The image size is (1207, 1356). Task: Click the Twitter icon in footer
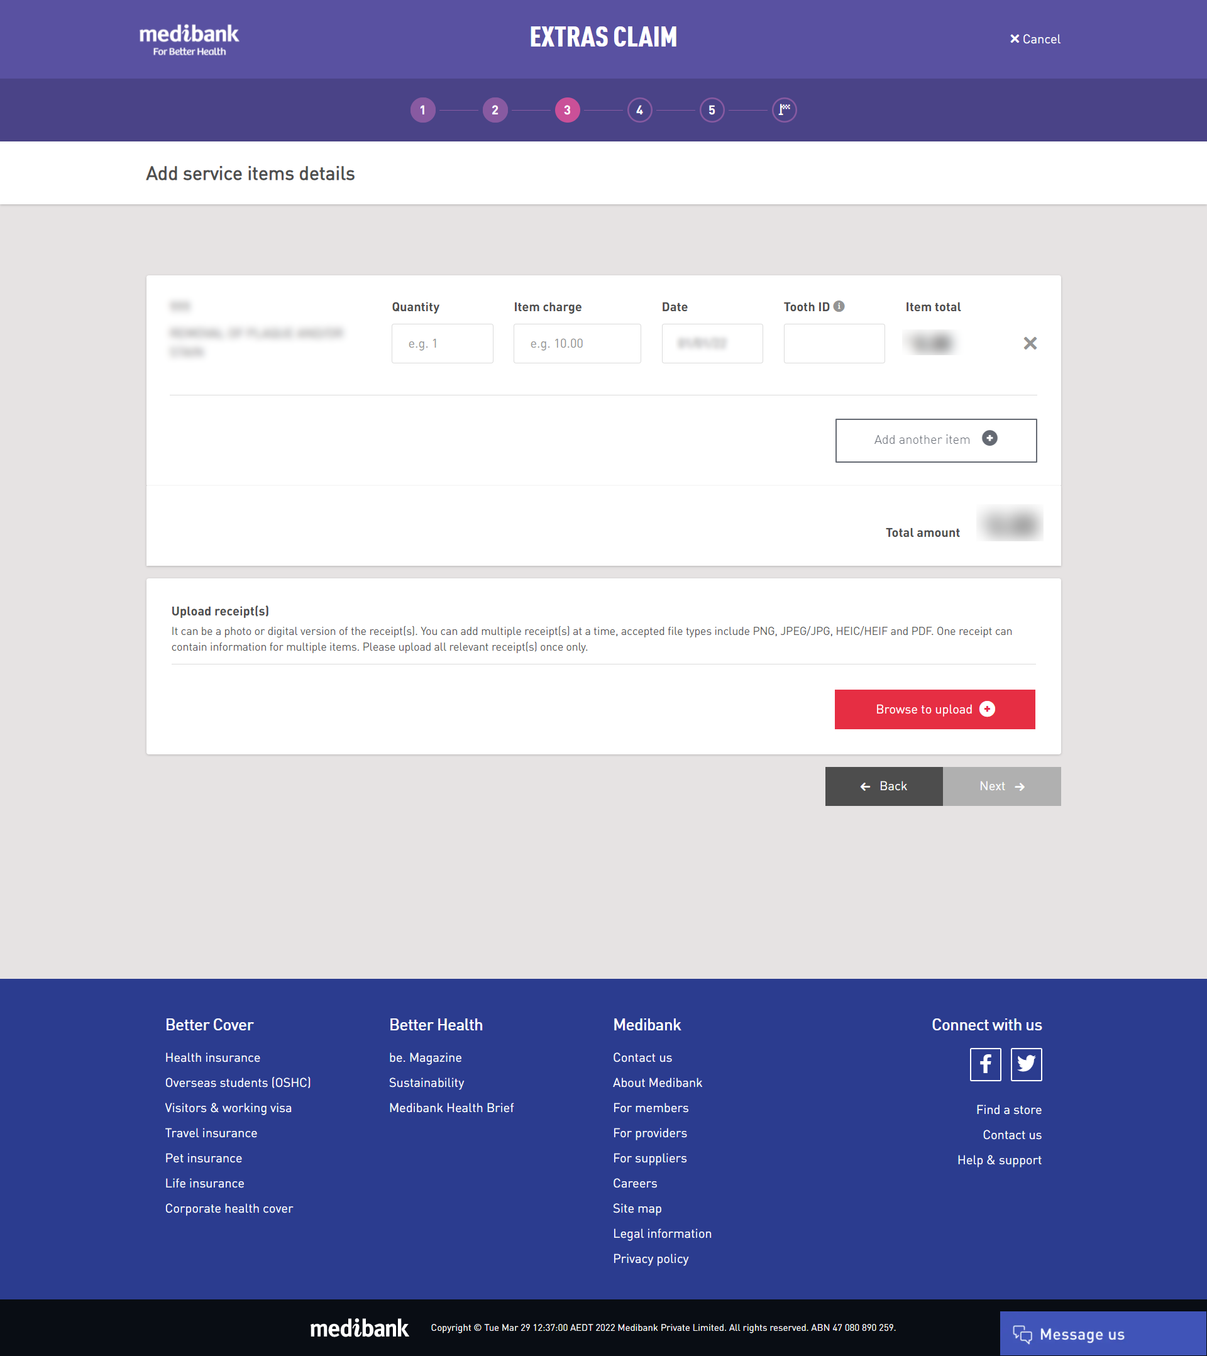tap(1025, 1062)
